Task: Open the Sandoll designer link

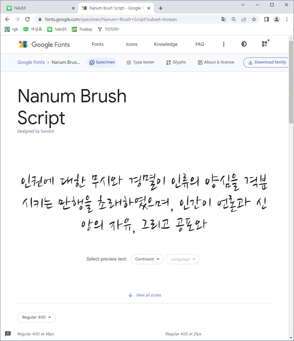Action: pos(47,131)
